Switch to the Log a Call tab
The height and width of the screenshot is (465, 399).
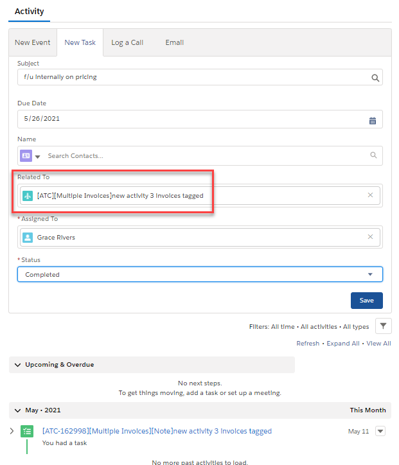(x=127, y=42)
